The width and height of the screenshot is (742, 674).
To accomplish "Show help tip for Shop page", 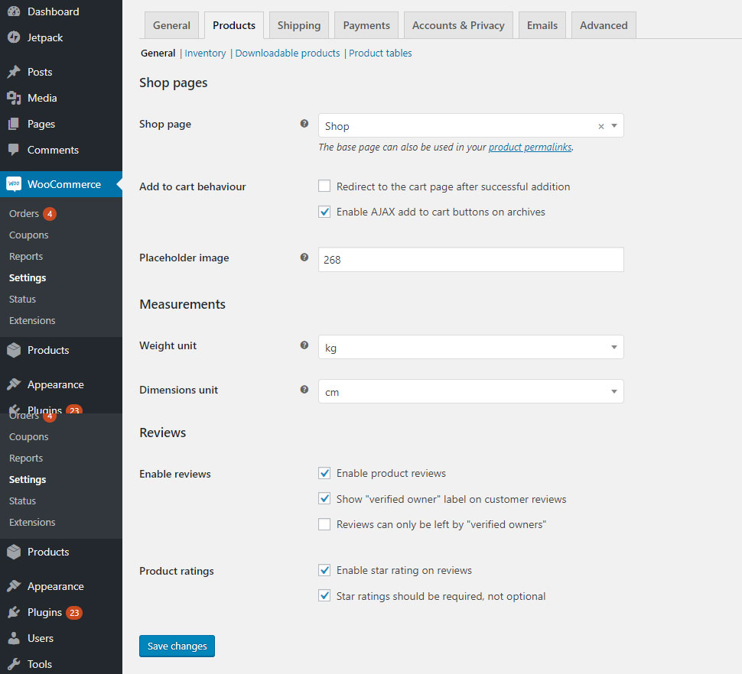I will coord(304,123).
